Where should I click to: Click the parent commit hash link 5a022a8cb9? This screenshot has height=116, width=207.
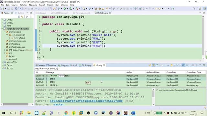86,101
